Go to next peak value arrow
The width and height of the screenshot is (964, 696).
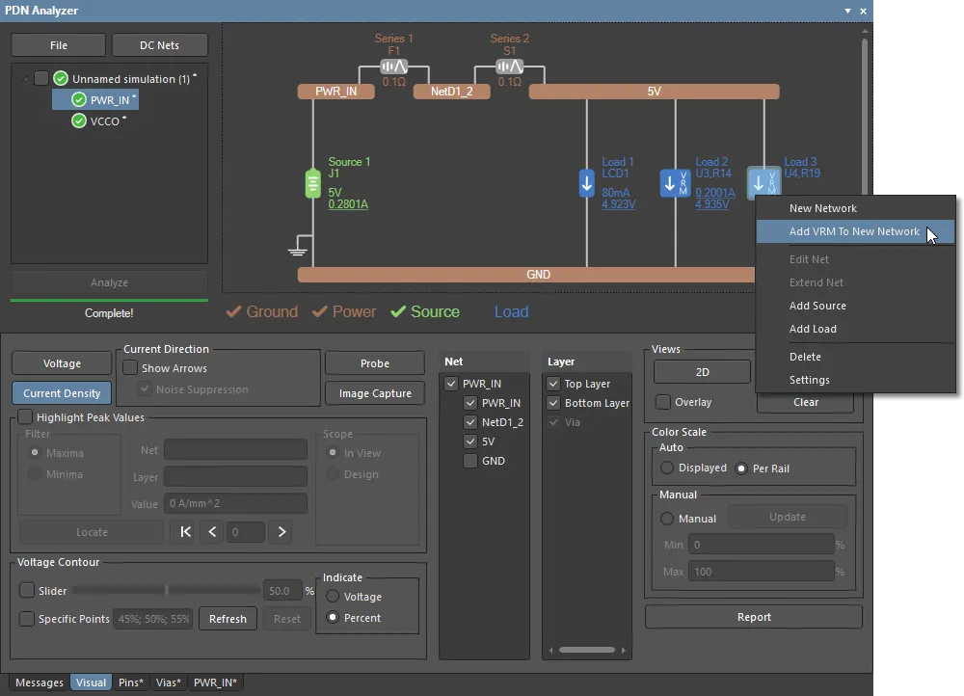[281, 532]
